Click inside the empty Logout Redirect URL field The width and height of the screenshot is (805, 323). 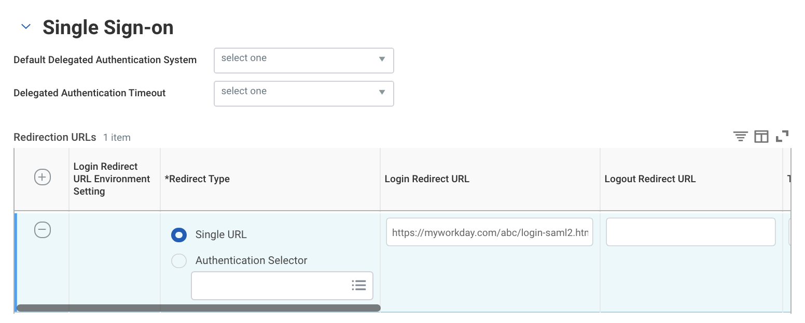pyautogui.click(x=690, y=232)
